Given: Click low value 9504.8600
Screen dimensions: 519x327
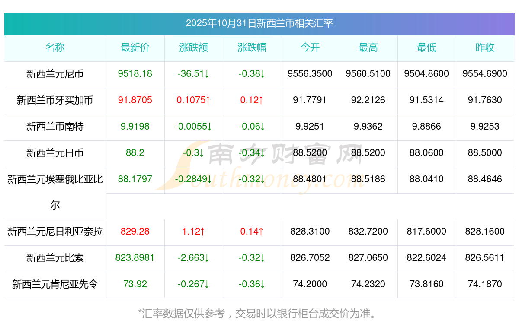Looking at the screenshot, I should pyautogui.click(x=426, y=74).
